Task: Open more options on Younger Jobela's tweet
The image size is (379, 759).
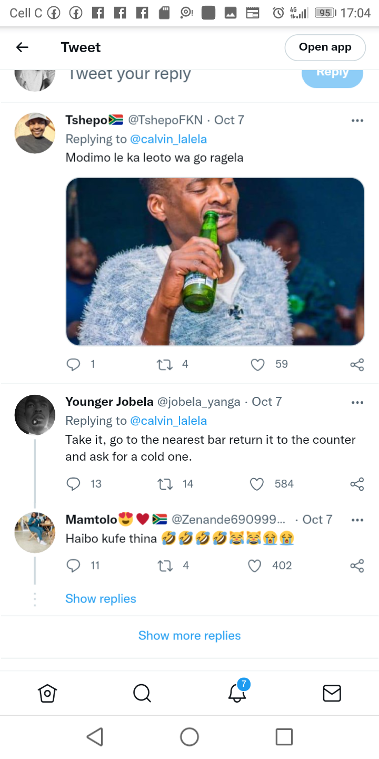Action: (x=357, y=402)
